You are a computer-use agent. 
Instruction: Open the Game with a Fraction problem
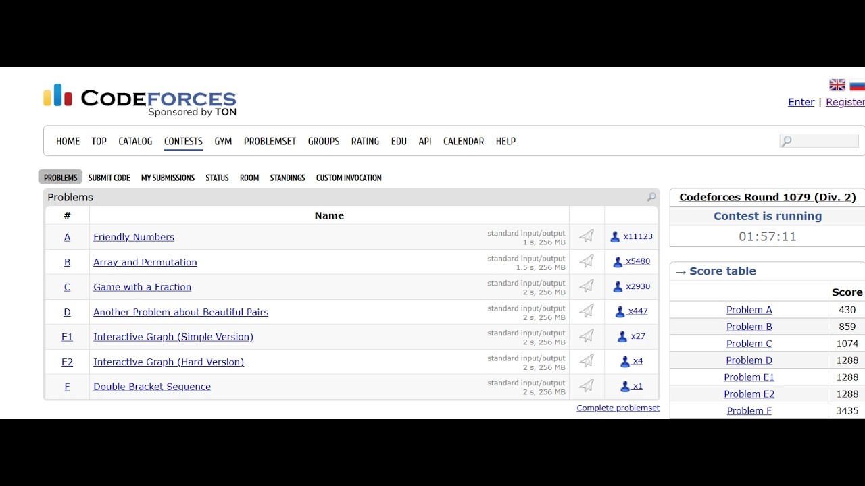pyautogui.click(x=142, y=287)
